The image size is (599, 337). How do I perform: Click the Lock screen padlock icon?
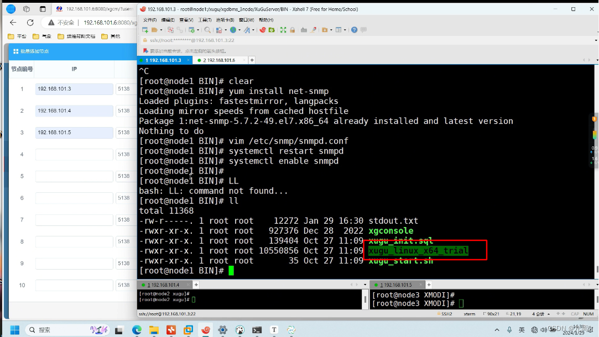click(292, 30)
